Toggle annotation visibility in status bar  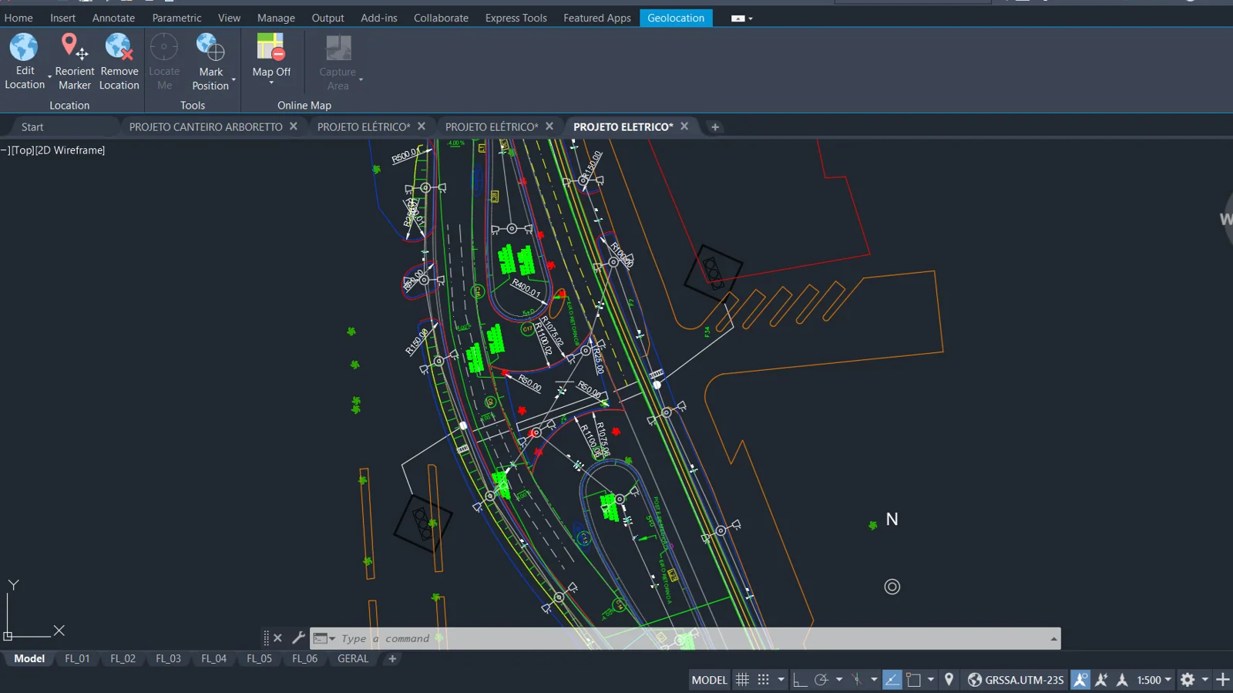pos(1080,679)
